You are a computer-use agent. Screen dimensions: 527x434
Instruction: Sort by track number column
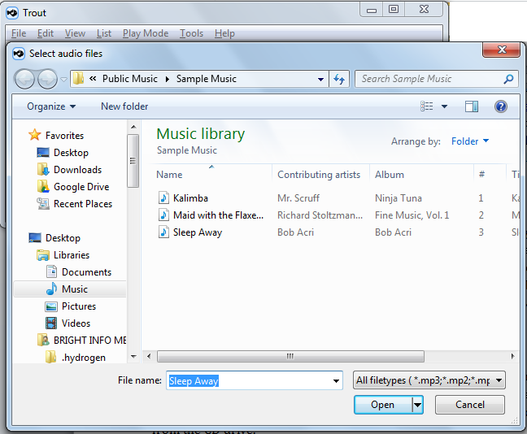coord(481,175)
